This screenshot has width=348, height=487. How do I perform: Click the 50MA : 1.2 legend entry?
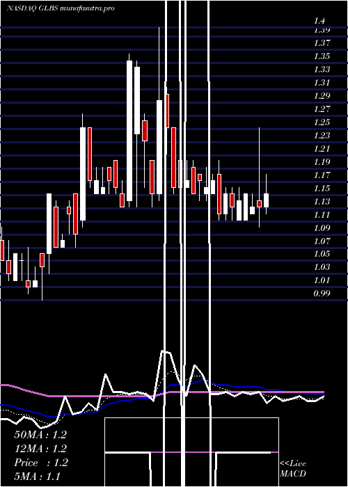tap(40, 435)
